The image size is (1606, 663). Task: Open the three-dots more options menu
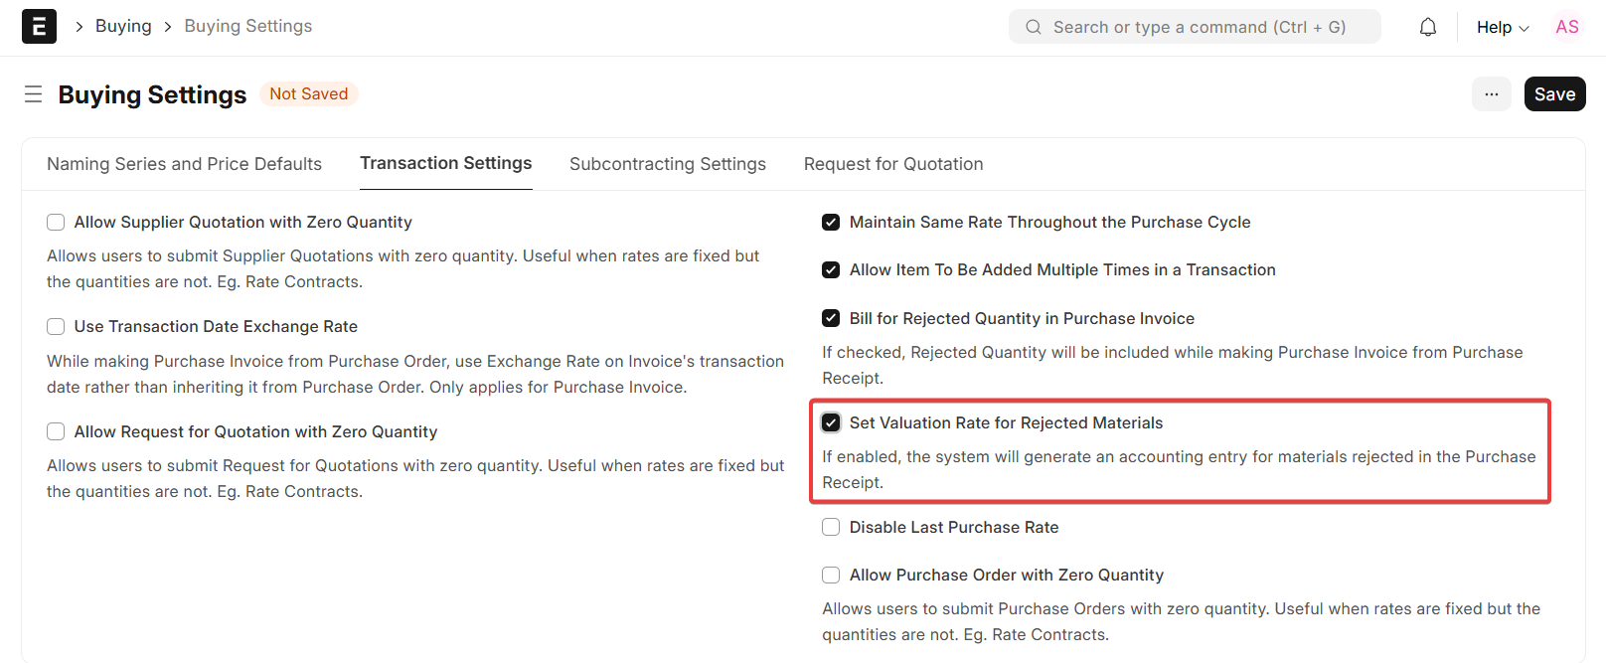1491,94
